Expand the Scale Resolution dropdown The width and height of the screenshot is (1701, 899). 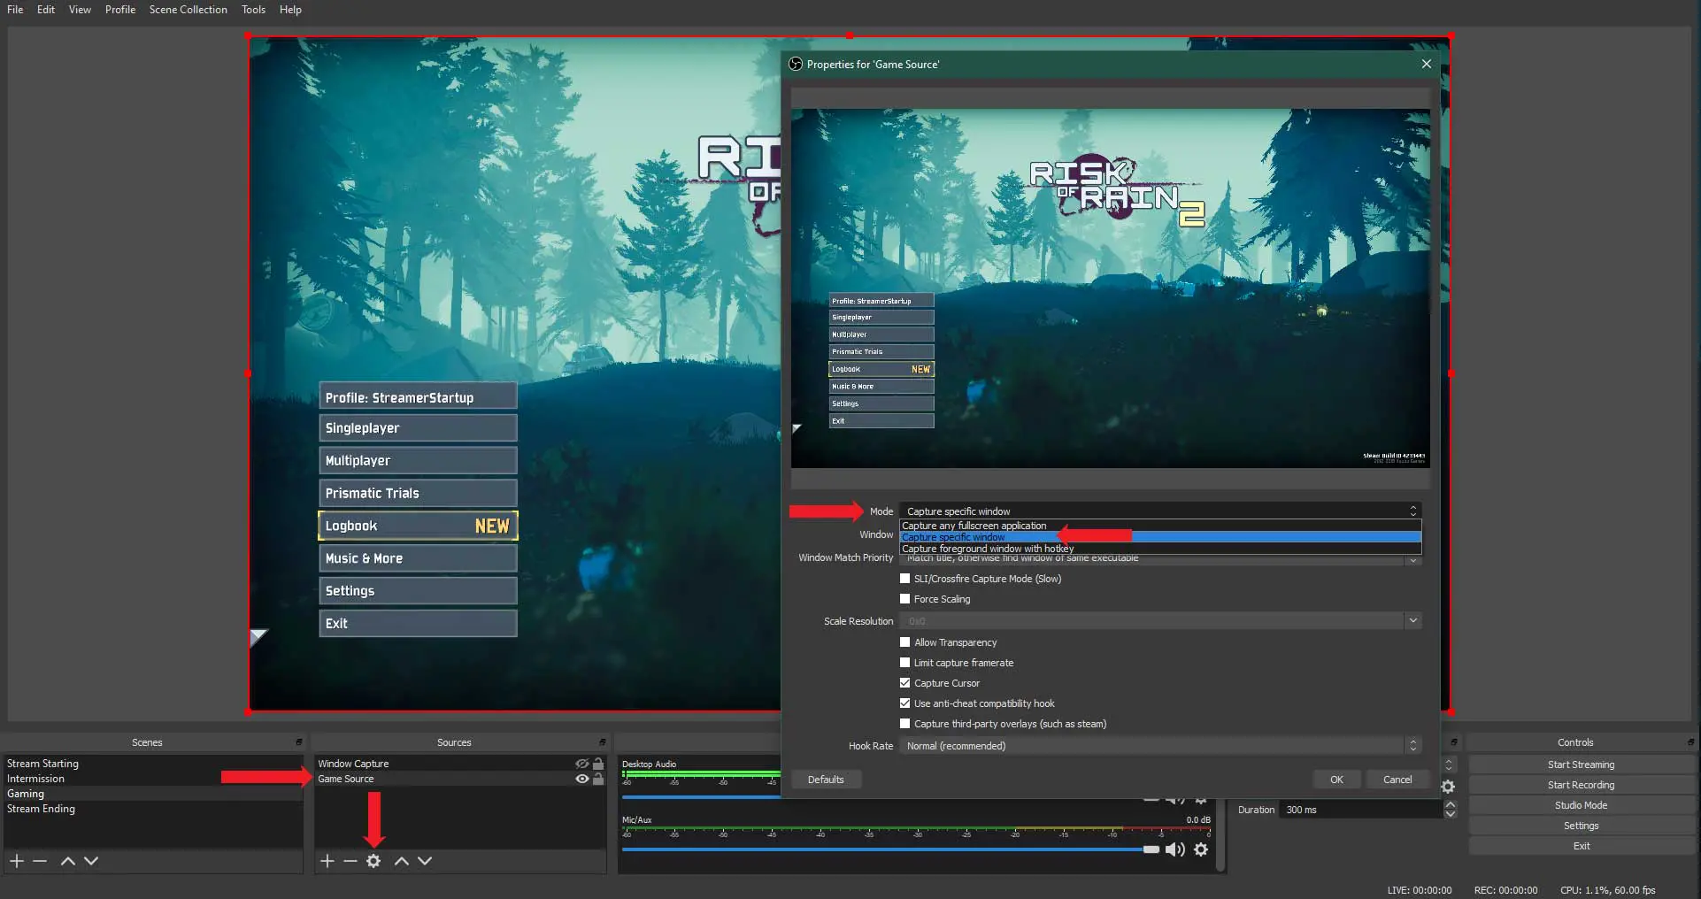click(x=1412, y=621)
